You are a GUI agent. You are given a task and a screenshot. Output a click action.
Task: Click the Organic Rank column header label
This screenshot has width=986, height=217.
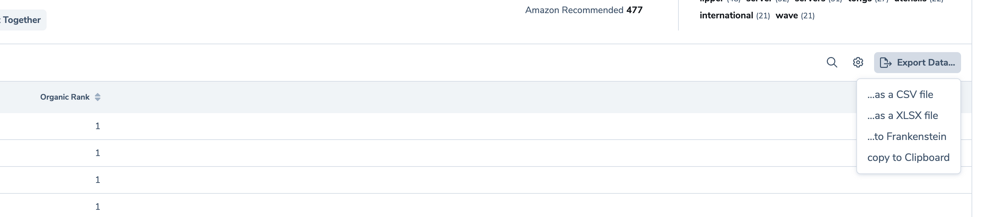pyautogui.click(x=65, y=97)
